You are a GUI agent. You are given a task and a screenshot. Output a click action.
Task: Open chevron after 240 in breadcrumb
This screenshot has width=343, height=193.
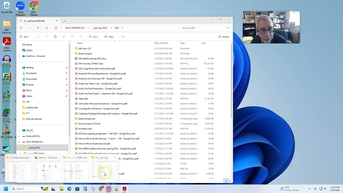click(122, 28)
